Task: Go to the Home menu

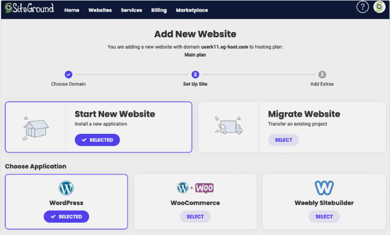Action: point(72,10)
